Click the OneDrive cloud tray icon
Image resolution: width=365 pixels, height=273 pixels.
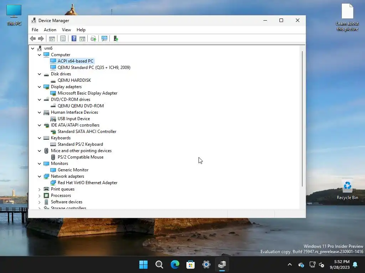click(301, 264)
